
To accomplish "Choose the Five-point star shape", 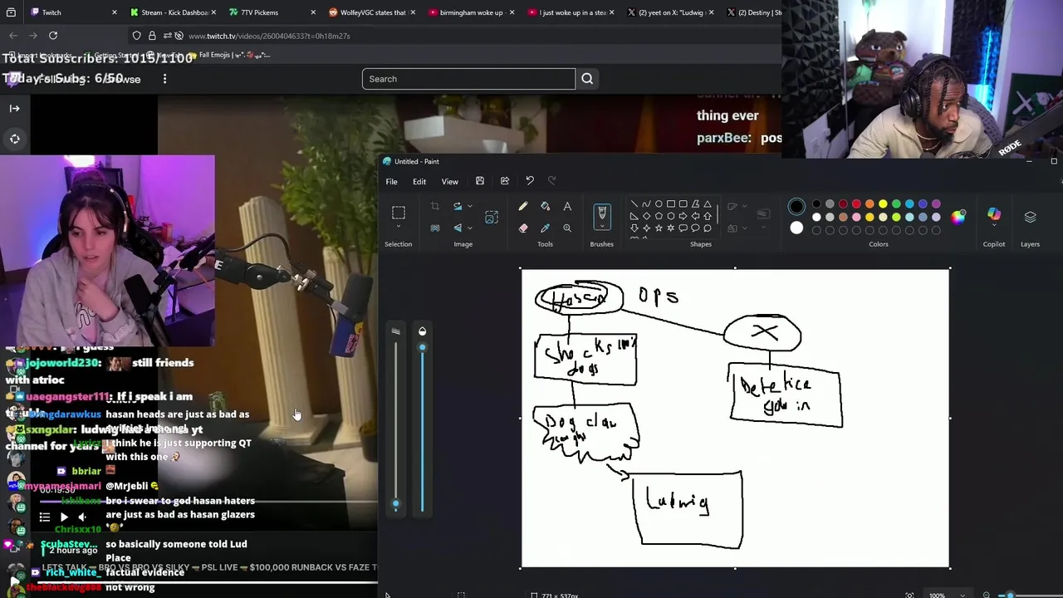I will (659, 228).
